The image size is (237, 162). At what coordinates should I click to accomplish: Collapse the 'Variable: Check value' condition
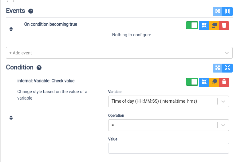click(x=204, y=82)
